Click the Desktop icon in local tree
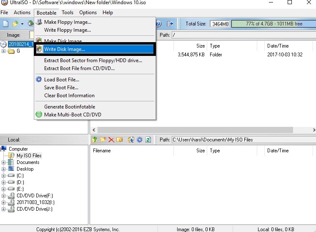Viewport: 316px width, 232px height. [x=11, y=169]
